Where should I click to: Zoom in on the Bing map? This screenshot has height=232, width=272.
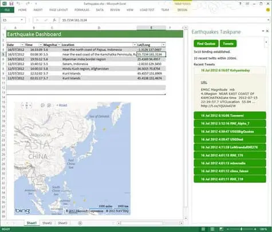49,105
